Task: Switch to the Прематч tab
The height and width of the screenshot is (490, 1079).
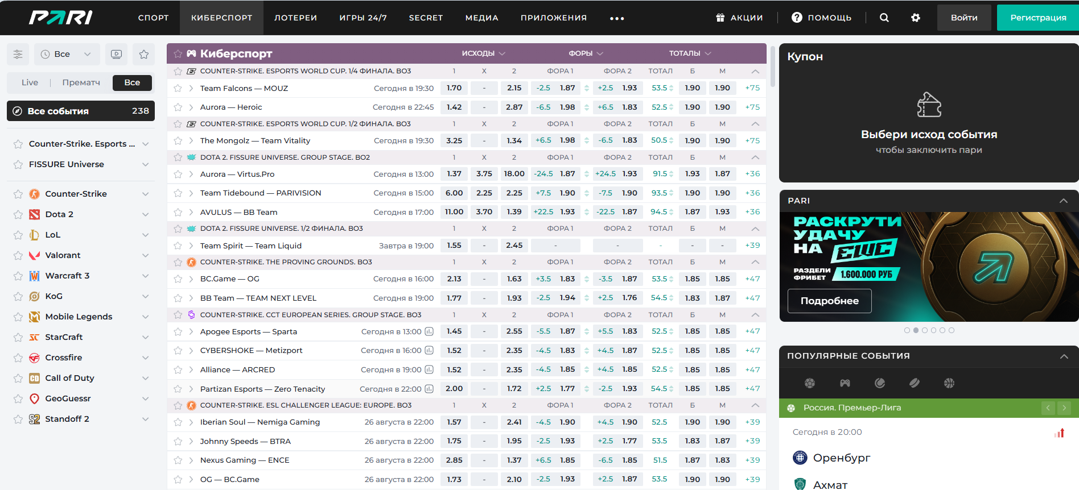Action: point(81,82)
